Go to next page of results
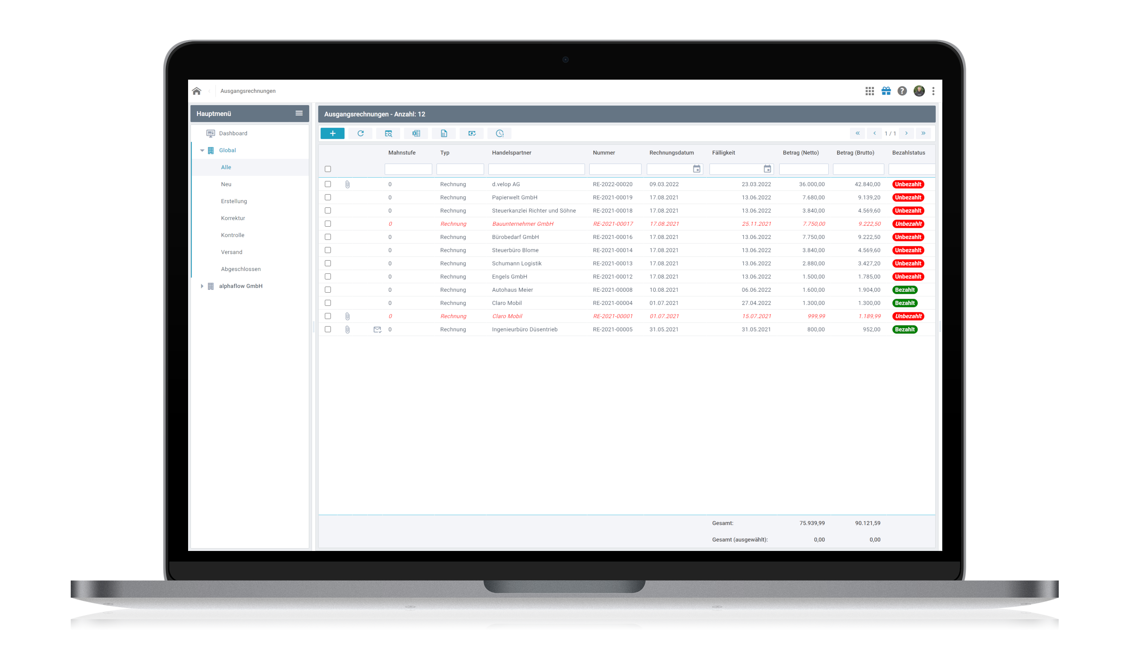This screenshot has height=649, width=1129. 906,133
